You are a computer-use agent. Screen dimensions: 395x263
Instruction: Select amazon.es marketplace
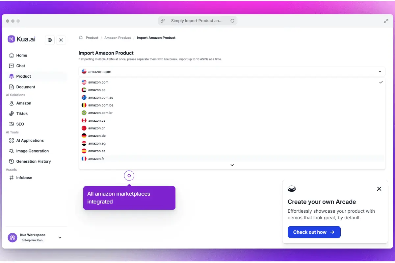pos(232,151)
